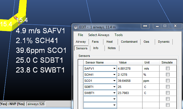Enable Simulate checkbox for SWBT1 sensor
This screenshot has height=109, width=183.
pyautogui.click(x=168, y=93)
